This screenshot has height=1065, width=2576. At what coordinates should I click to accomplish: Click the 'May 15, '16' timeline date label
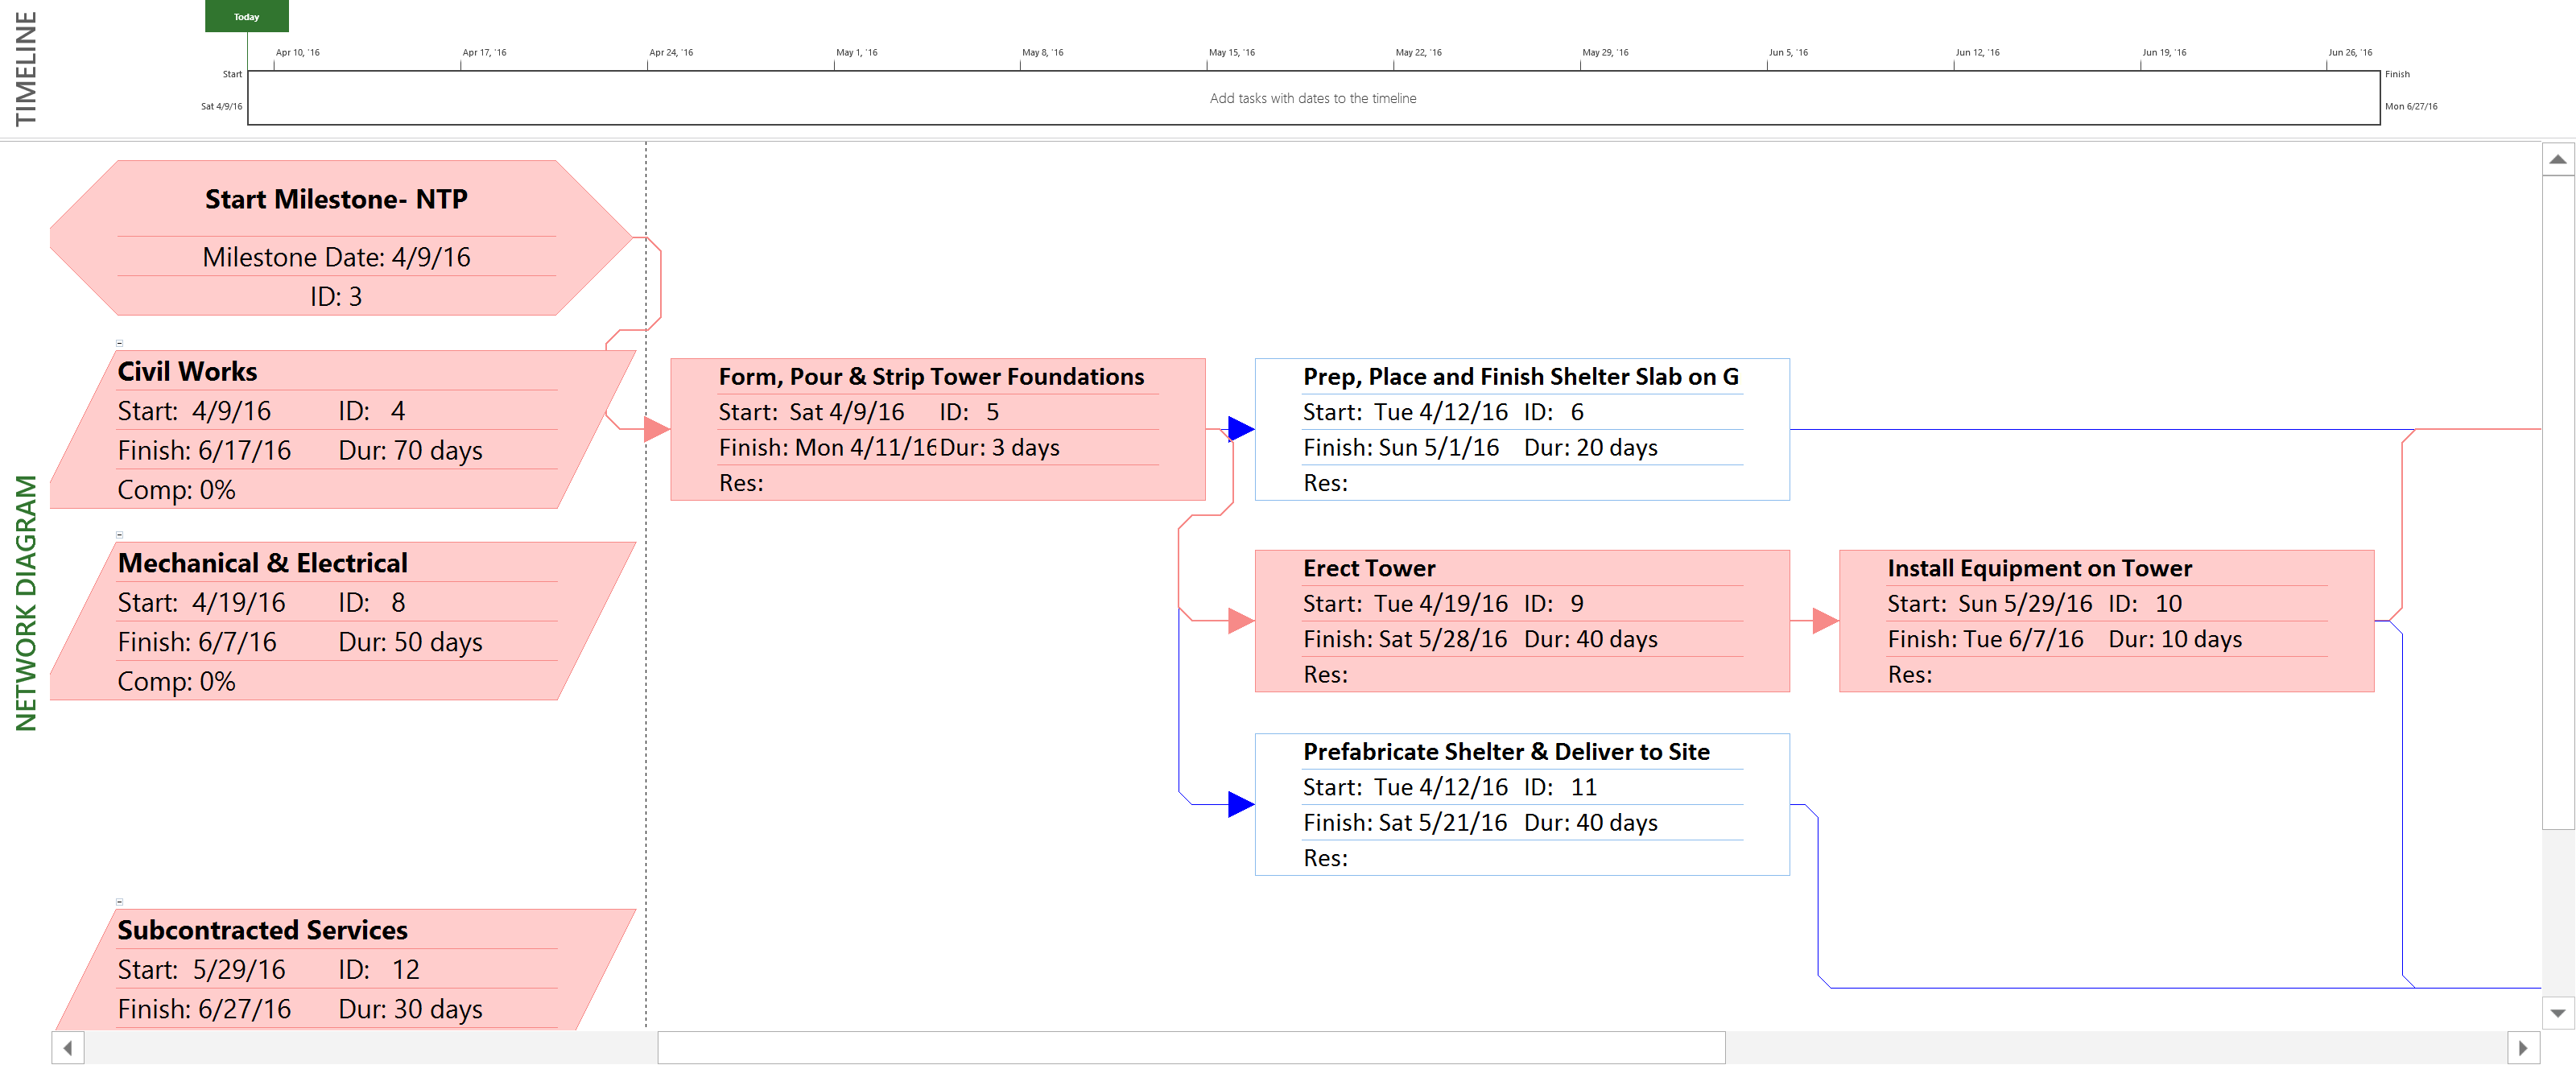click(x=1232, y=52)
